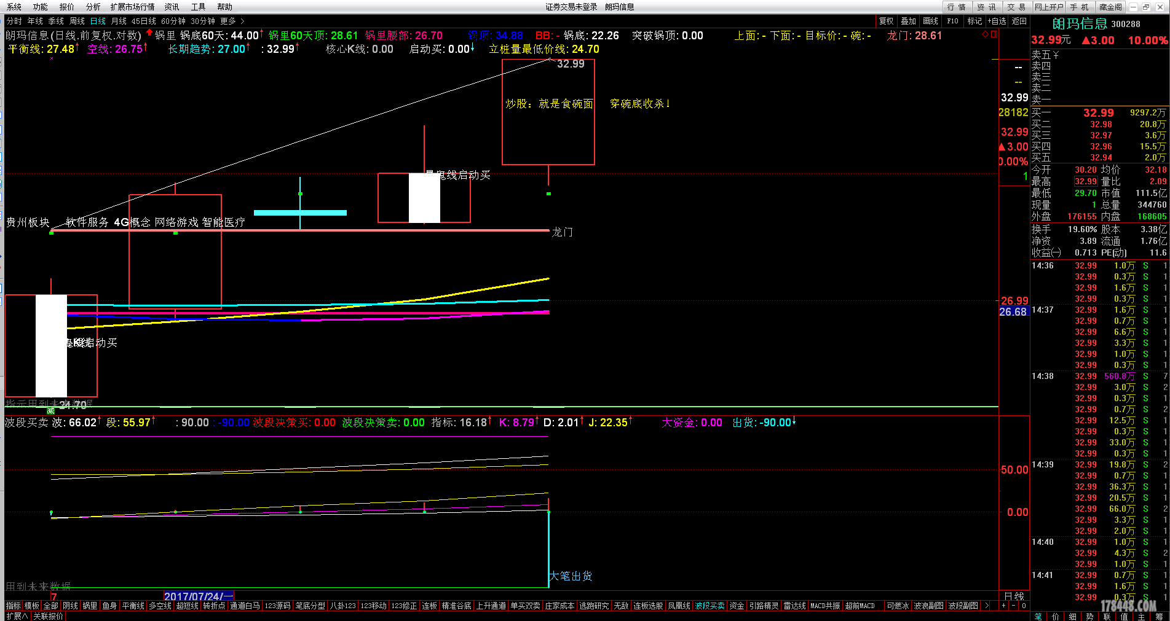Select the 日线 period
Viewport: 1170px width, 621px height.
click(98, 21)
